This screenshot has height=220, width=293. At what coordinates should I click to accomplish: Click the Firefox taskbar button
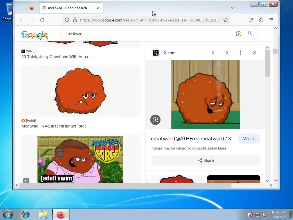click(x=61, y=214)
